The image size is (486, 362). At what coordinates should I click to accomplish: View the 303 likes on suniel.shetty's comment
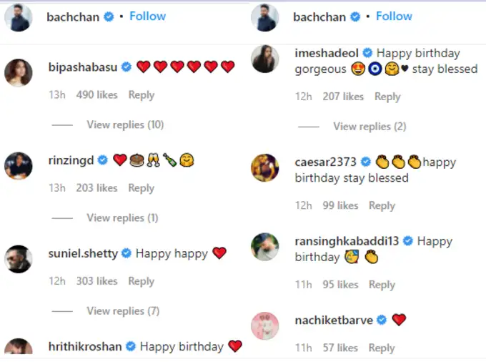click(96, 281)
